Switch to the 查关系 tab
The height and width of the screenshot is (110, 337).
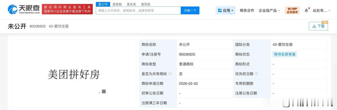pyautogui.click(x=131, y=4)
